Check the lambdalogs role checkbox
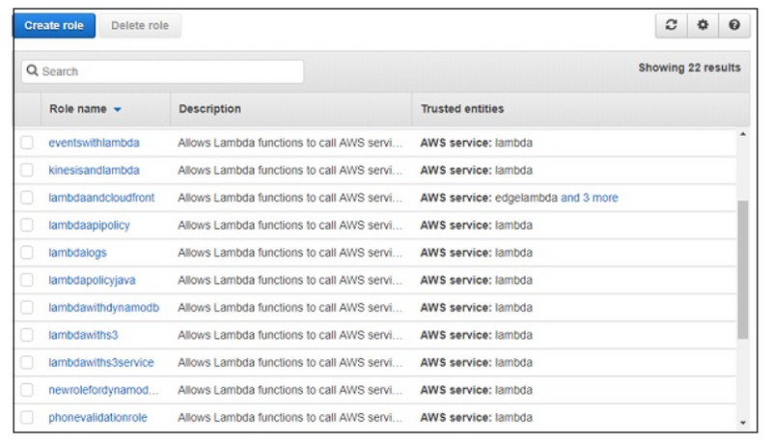The height and width of the screenshot is (443, 772). [x=27, y=253]
